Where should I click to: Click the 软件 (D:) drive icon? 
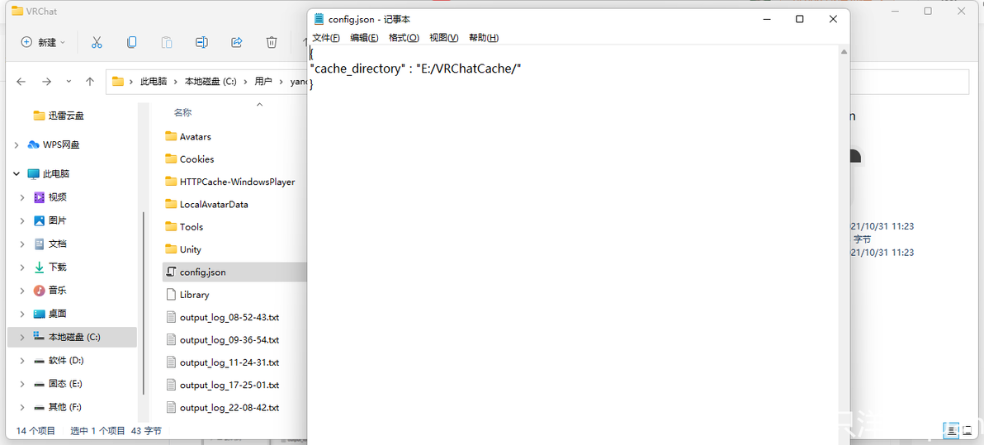pos(40,360)
